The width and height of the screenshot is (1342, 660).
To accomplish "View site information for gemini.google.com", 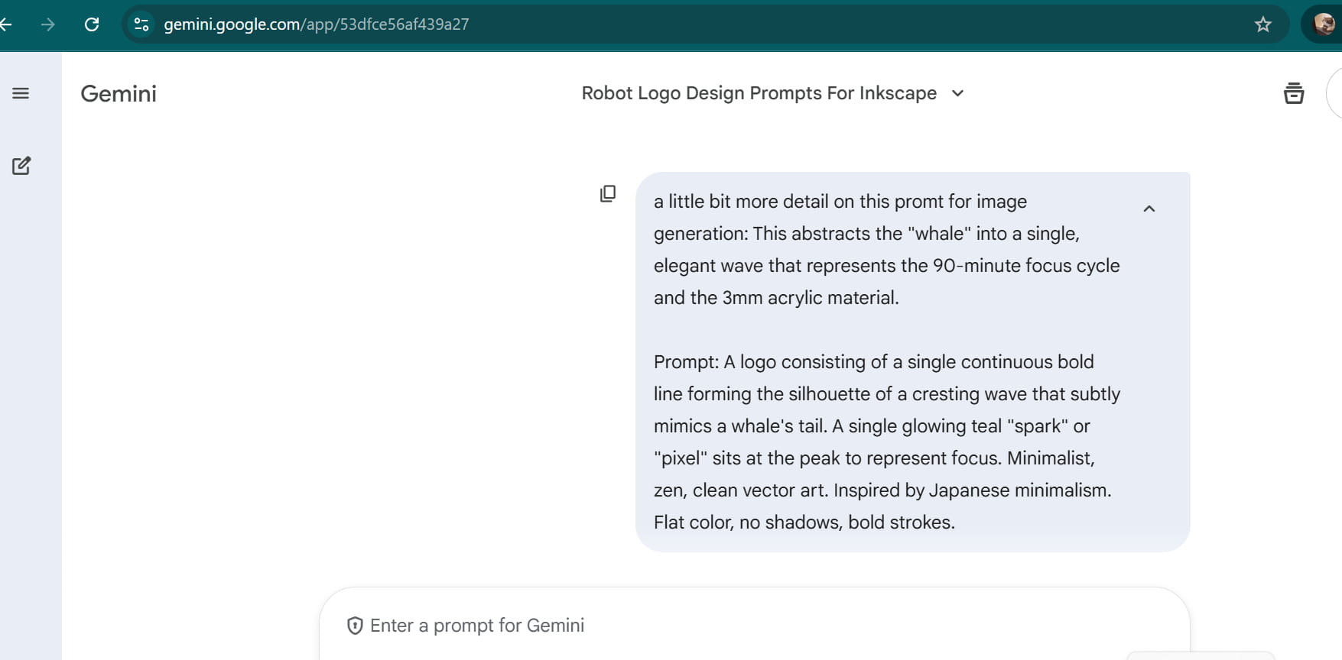I will [141, 24].
